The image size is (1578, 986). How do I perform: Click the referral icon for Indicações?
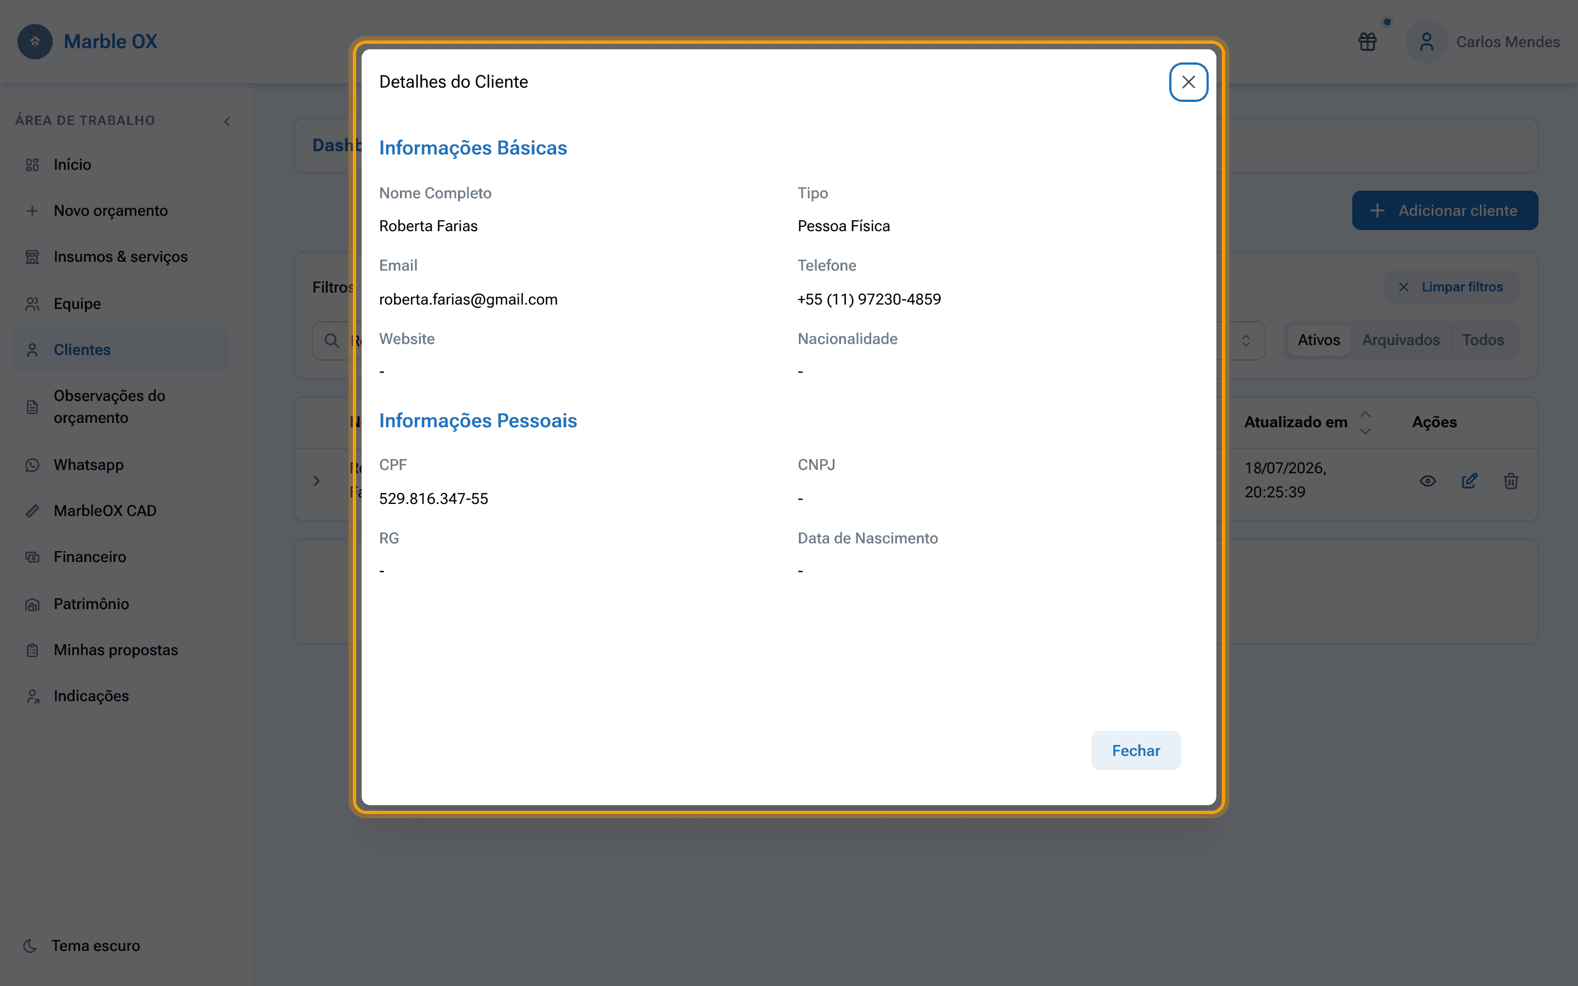tap(32, 696)
